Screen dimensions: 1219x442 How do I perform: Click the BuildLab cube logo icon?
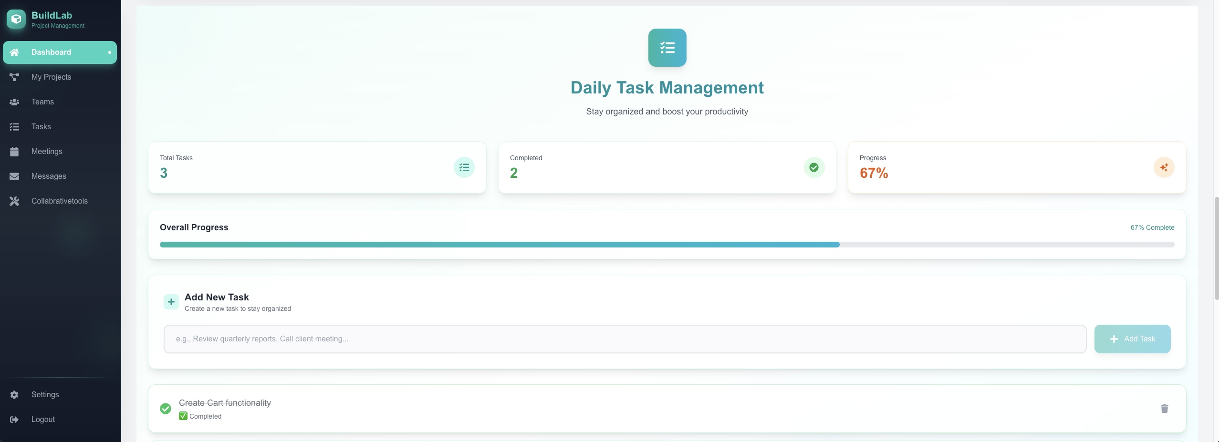16,19
